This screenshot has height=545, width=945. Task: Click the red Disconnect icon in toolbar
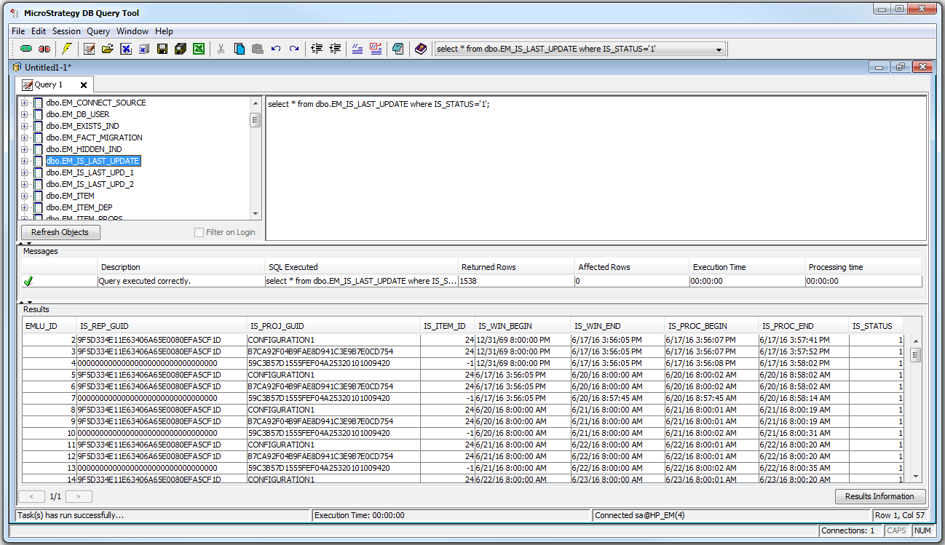pos(44,49)
